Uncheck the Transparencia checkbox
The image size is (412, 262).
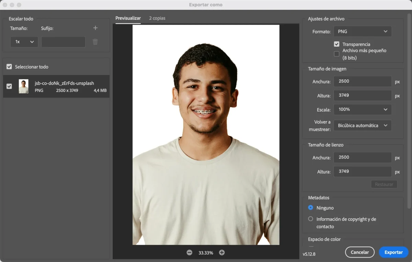(337, 44)
